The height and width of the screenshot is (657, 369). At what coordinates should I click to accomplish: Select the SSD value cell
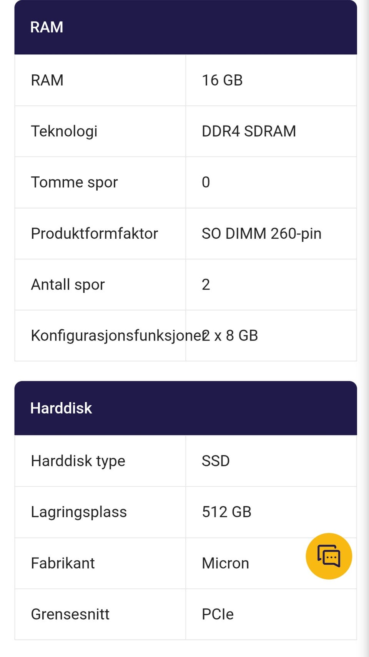pos(216,461)
